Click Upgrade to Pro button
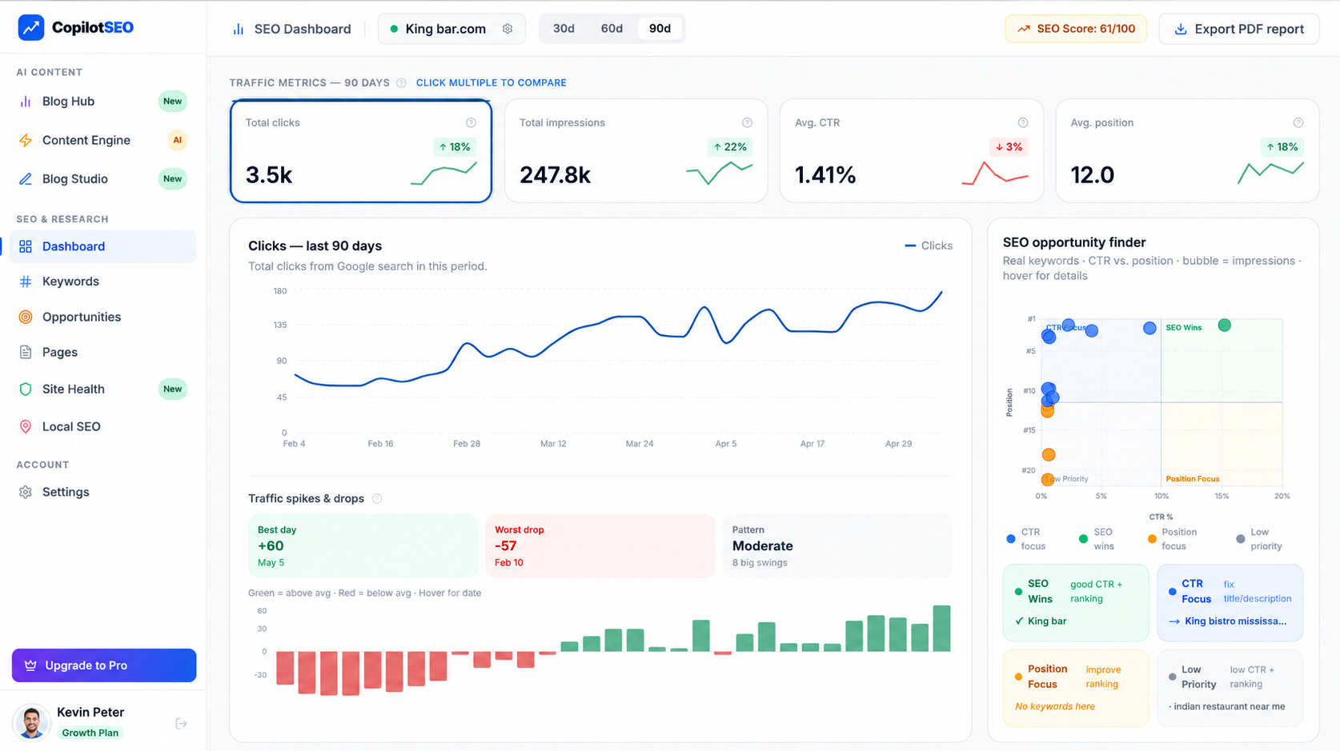 click(104, 665)
